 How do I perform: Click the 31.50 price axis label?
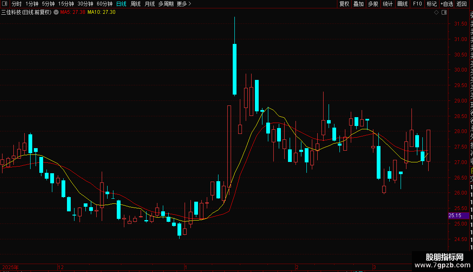point(460,24)
